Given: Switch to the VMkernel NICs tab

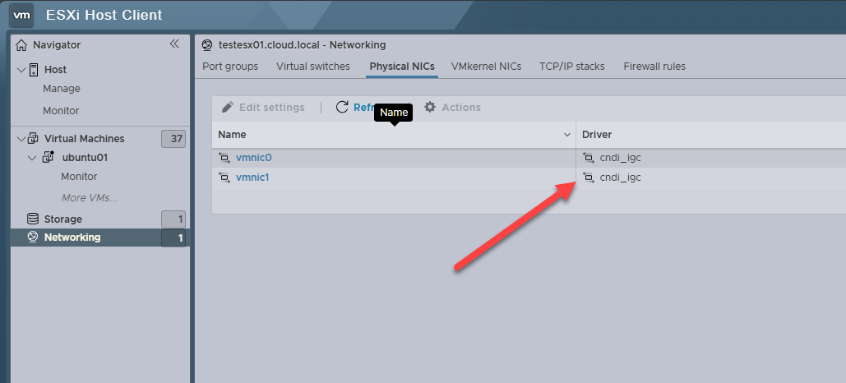Looking at the screenshot, I should (x=486, y=67).
